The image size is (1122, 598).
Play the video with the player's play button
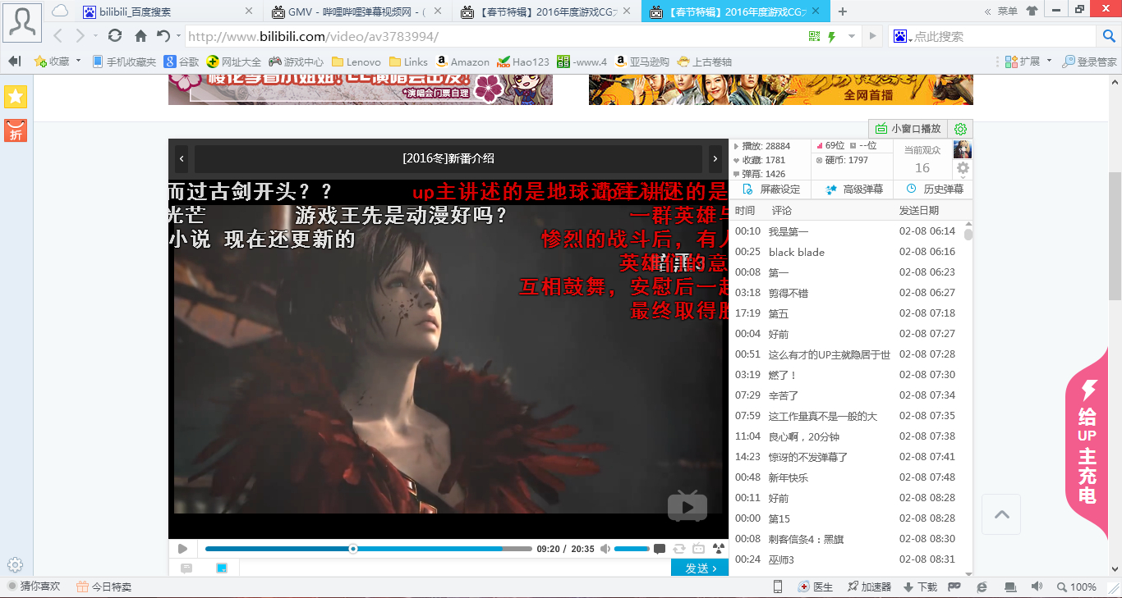(182, 549)
